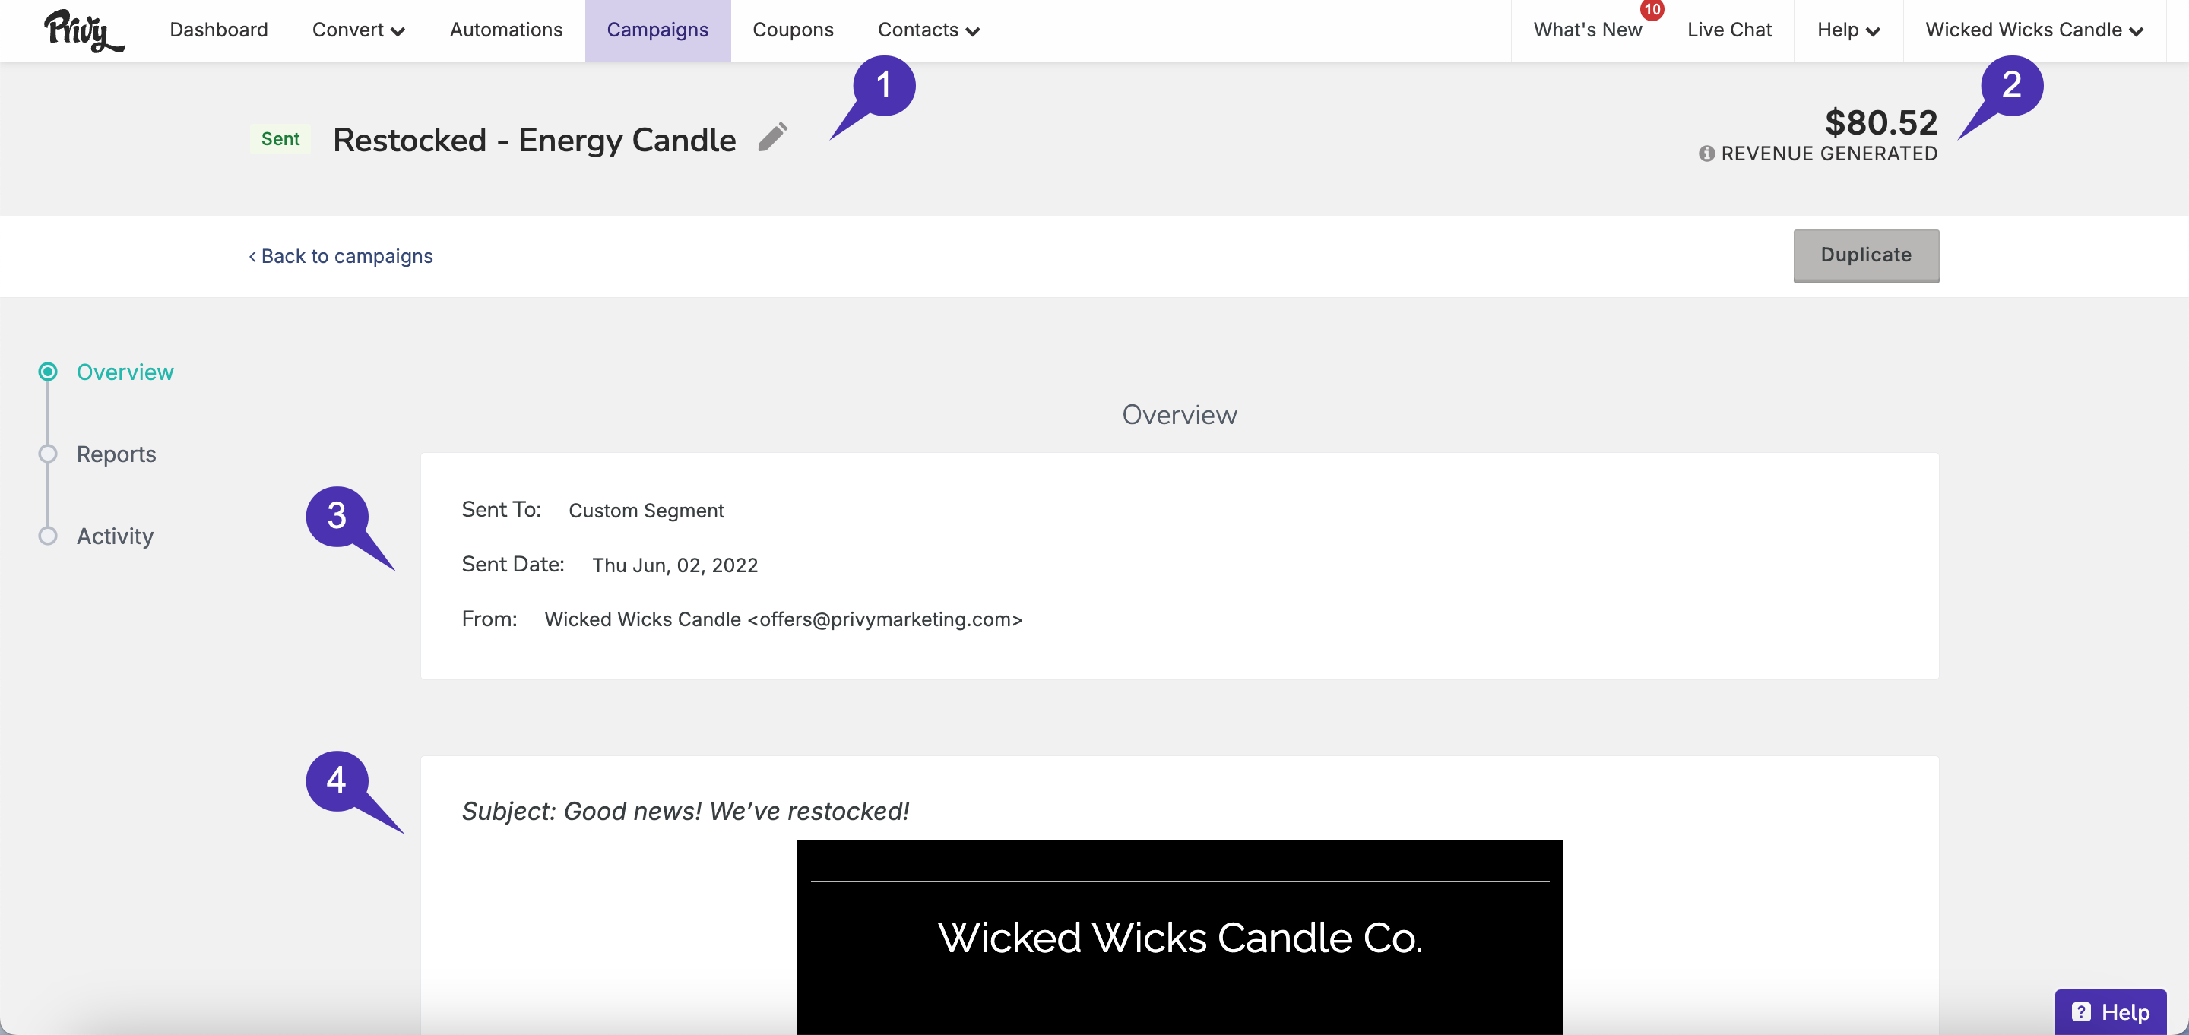
Task: Click the What's New notification badge
Action: [x=1652, y=10]
